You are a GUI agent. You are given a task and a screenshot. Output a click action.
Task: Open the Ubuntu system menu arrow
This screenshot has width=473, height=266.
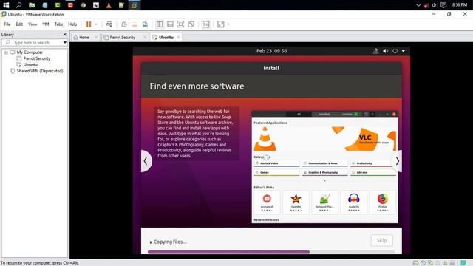(x=404, y=51)
